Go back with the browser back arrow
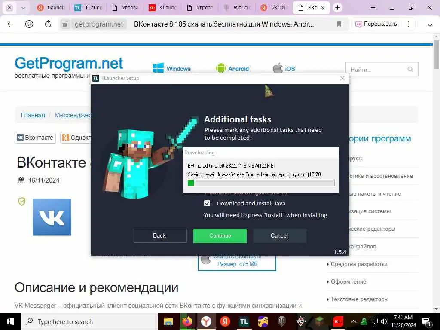Image resolution: width=440 pixels, height=330 pixels. [10, 24]
